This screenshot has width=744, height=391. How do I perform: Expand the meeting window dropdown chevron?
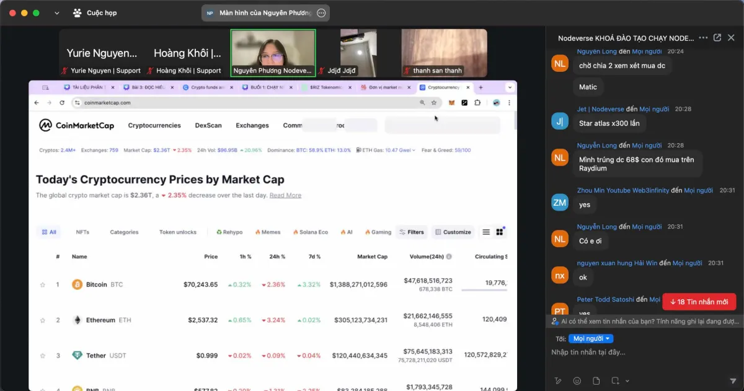pos(57,13)
